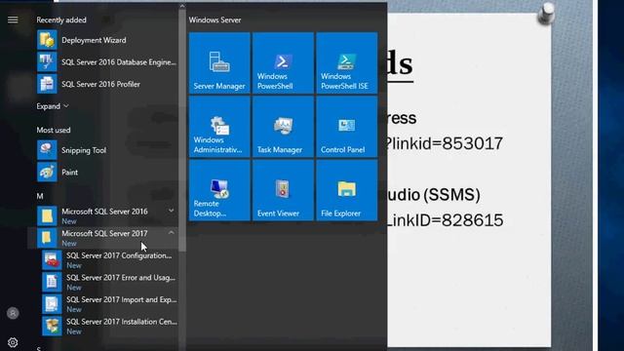624x351 pixels.
Task: Launch the Windows PowerShell tile
Action: pos(283,62)
